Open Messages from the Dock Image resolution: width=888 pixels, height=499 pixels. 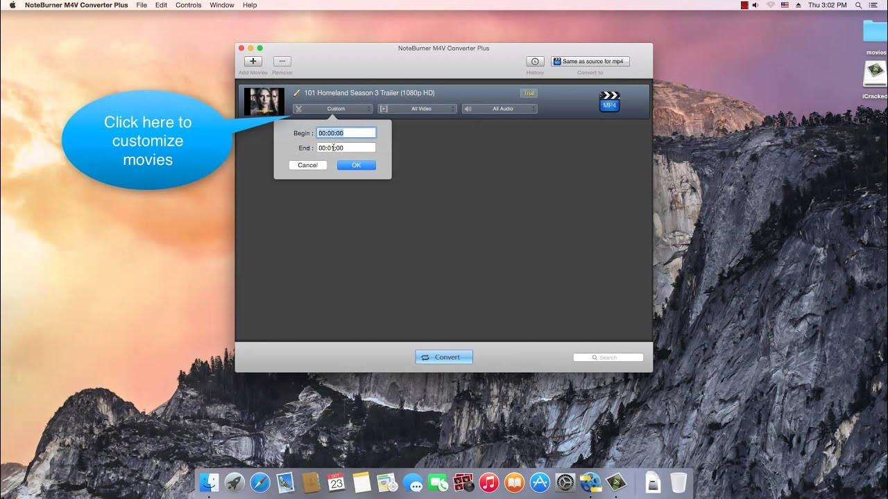click(412, 482)
